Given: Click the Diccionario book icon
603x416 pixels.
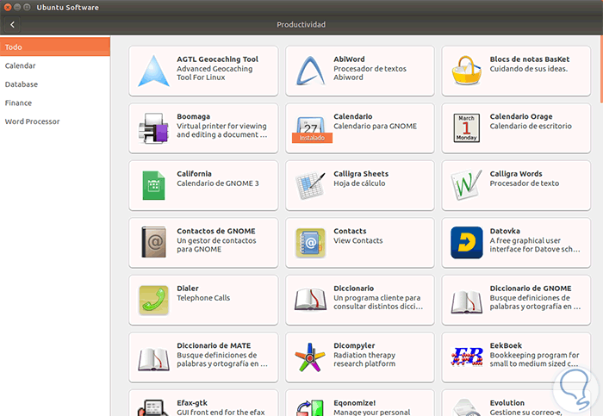Looking at the screenshot, I should [310, 300].
